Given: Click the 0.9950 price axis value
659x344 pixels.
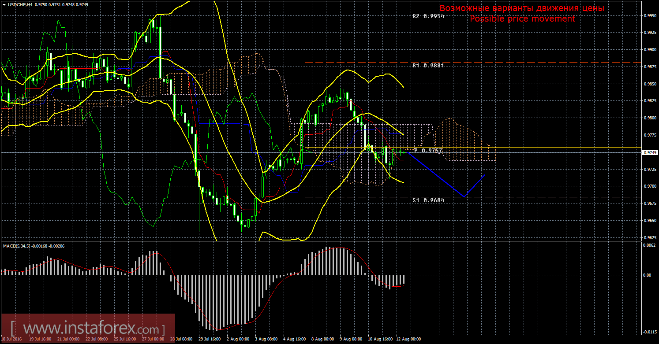Looking at the screenshot, I should click(650, 15).
